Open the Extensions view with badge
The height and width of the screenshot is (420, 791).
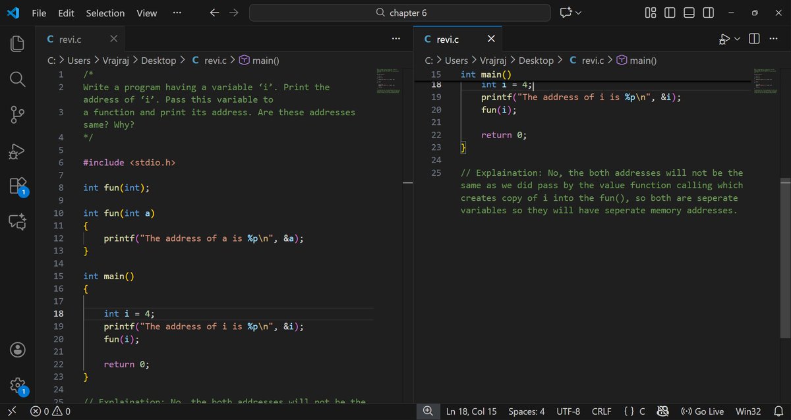[x=17, y=186]
